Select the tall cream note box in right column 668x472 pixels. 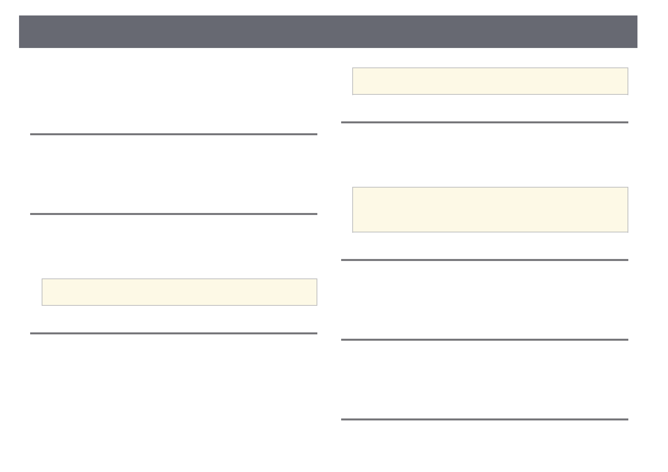click(490, 209)
